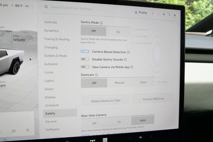213x142 pixels.
Task: Open the Service settings section
Action: (x=51, y=121)
